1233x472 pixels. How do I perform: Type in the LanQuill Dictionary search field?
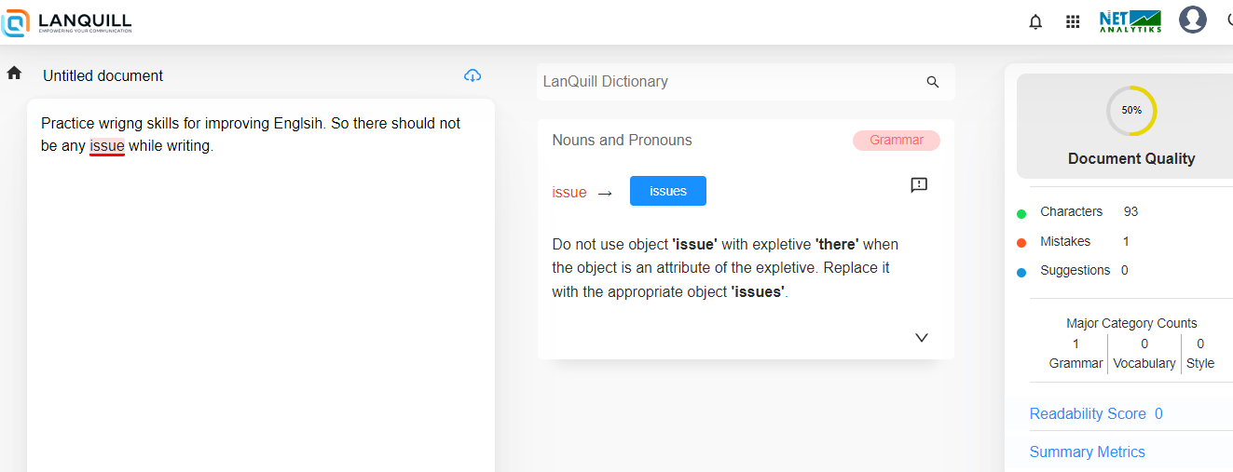tap(727, 82)
